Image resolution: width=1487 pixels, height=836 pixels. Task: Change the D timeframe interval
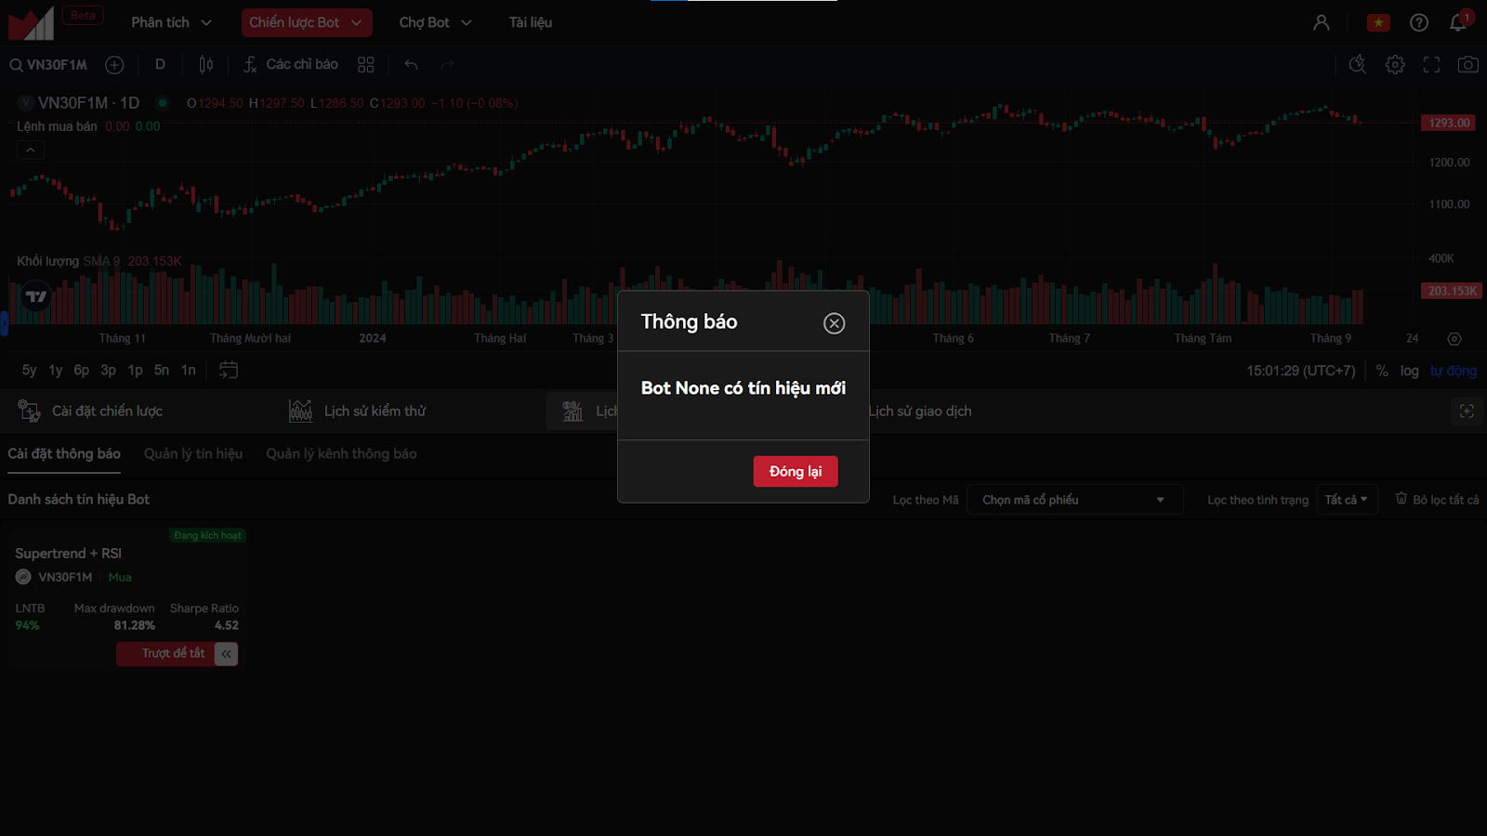pos(160,64)
